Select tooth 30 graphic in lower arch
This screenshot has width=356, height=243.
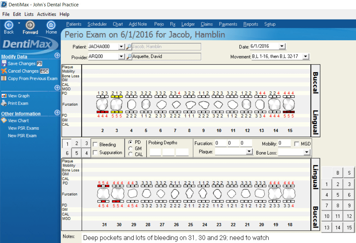pos(118,194)
